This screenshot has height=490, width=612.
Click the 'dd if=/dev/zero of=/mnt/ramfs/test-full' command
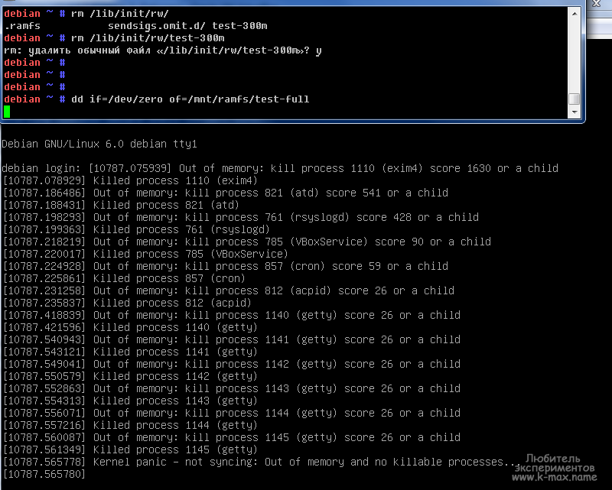(x=190, y=99)
